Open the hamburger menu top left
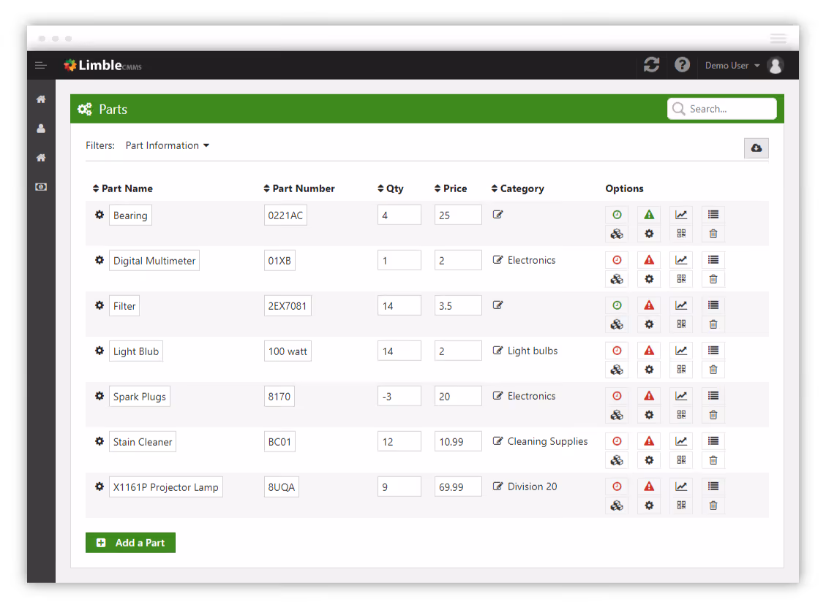The width and height of the screenshot is (826, 610). point(41,65)
